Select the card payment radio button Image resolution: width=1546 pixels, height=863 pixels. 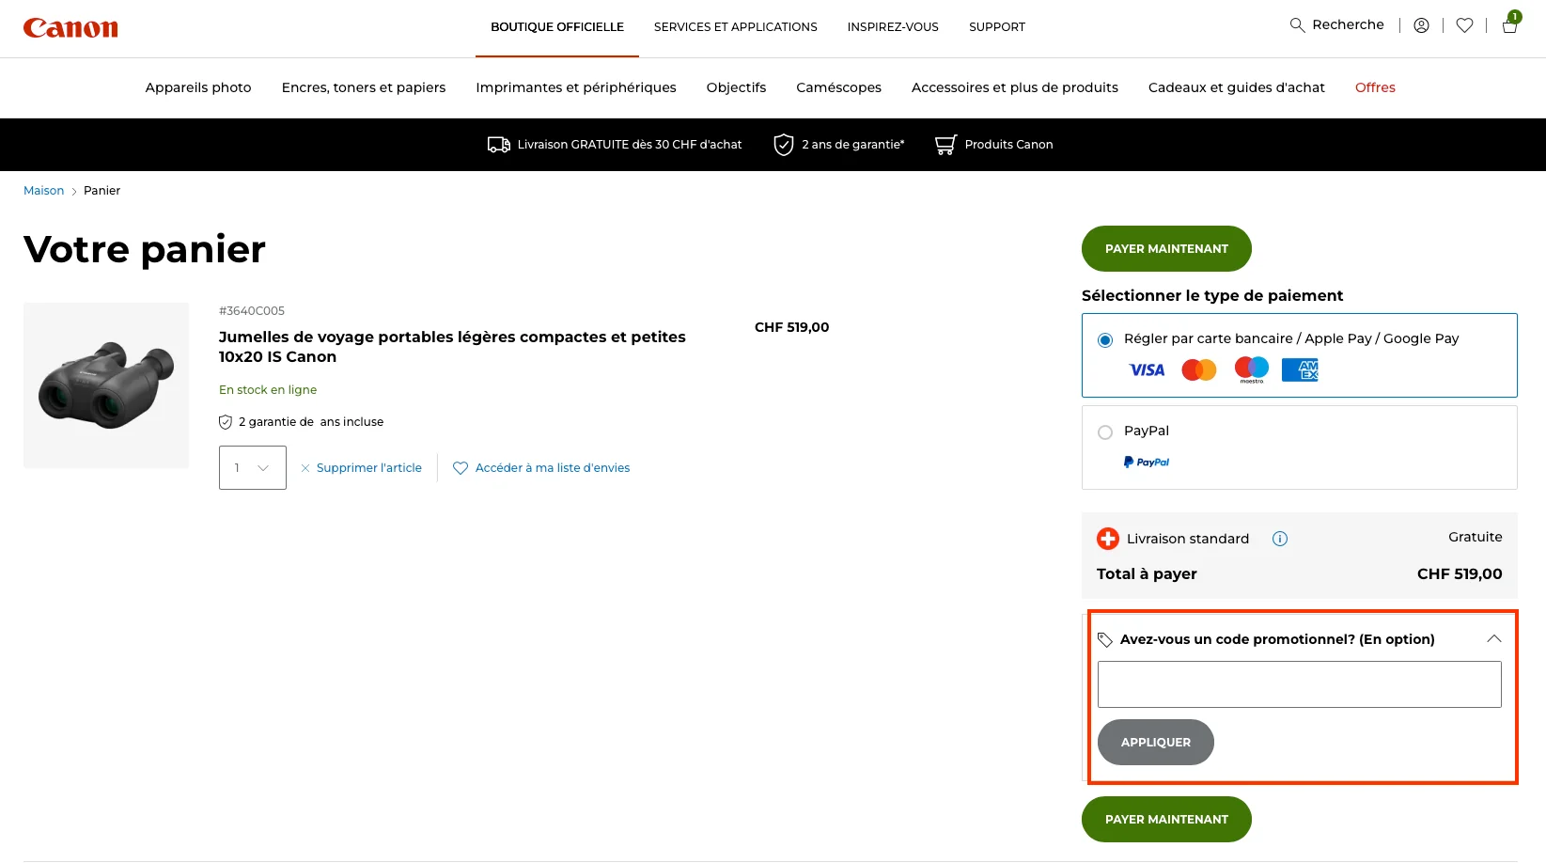tap(1105, 340)
